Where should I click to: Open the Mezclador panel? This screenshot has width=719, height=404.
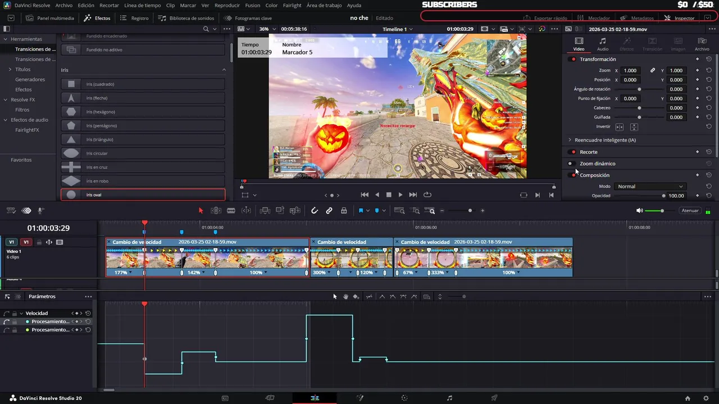point(593,18)
